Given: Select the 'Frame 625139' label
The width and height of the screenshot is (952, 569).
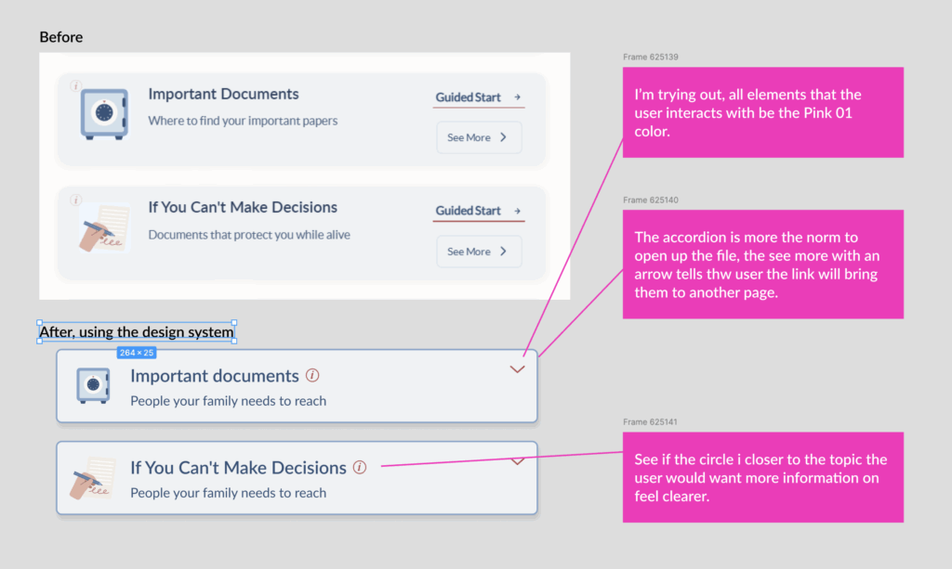Looking at the screenshot, I should pyautogui.click(x=650, y=58).
